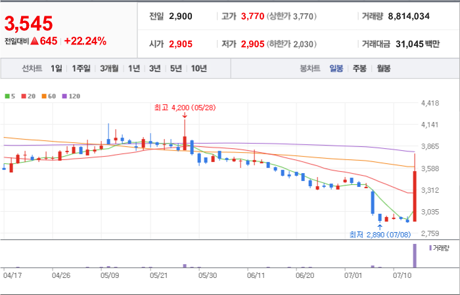Click the 3,588 price axis label
The height and width of the screenshot is (295, 460).
click(x=430, y=168)
